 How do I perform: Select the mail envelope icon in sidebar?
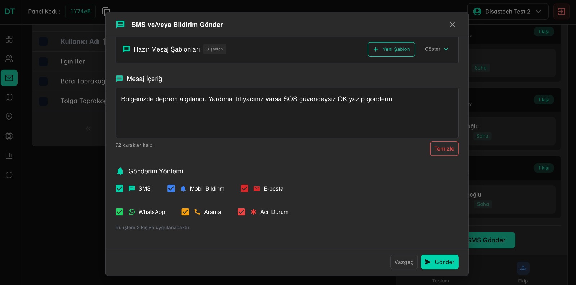tap(9, 78)
